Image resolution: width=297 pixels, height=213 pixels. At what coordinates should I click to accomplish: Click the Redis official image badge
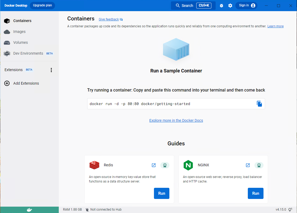click(x=165, y=165)
